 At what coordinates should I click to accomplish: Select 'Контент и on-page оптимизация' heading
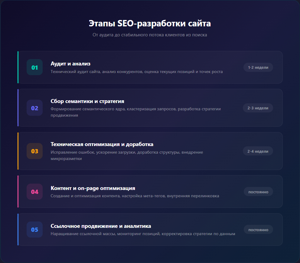(x=93, y=188)
